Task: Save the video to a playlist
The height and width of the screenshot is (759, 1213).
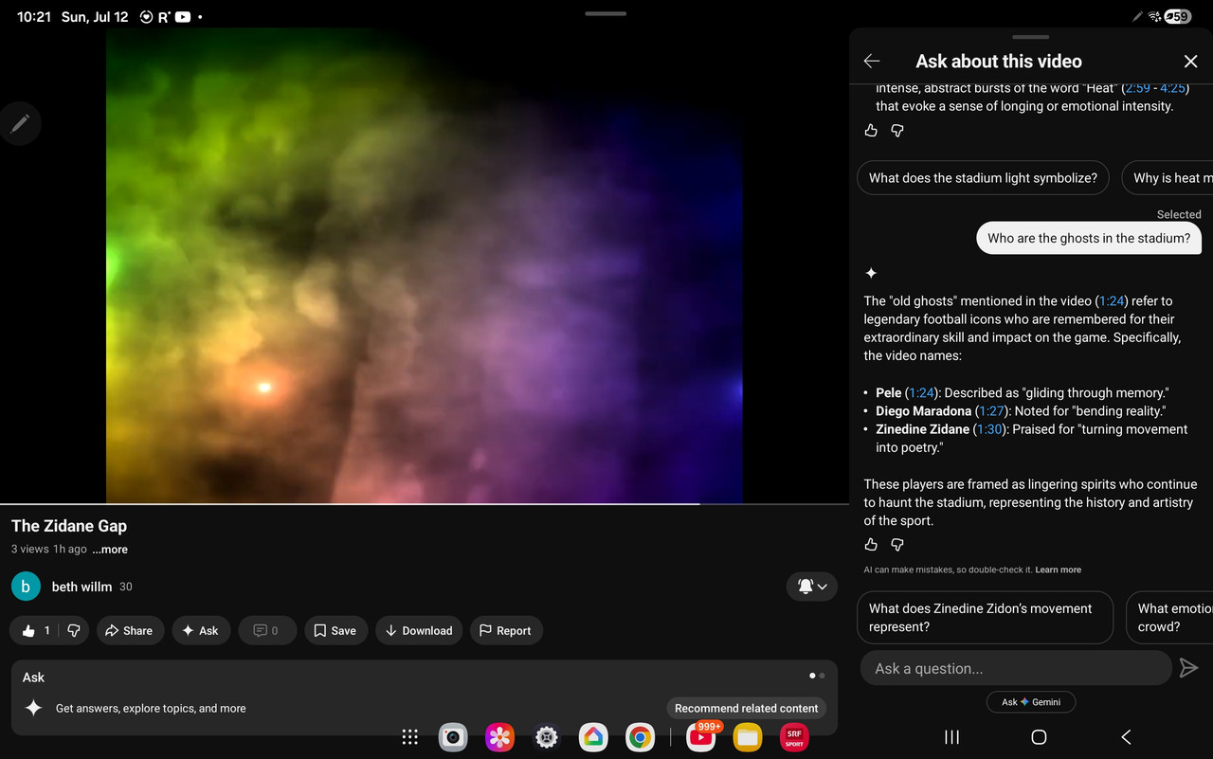Action: coord(335,630)
